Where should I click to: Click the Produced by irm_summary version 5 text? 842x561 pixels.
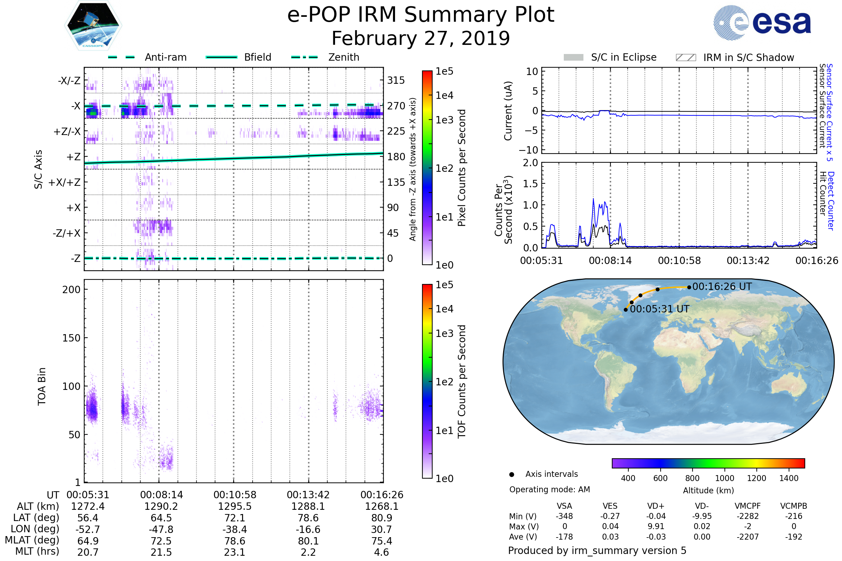597,550
